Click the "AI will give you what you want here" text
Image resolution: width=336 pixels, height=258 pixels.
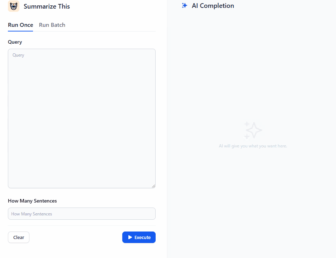tap(253, 146)
